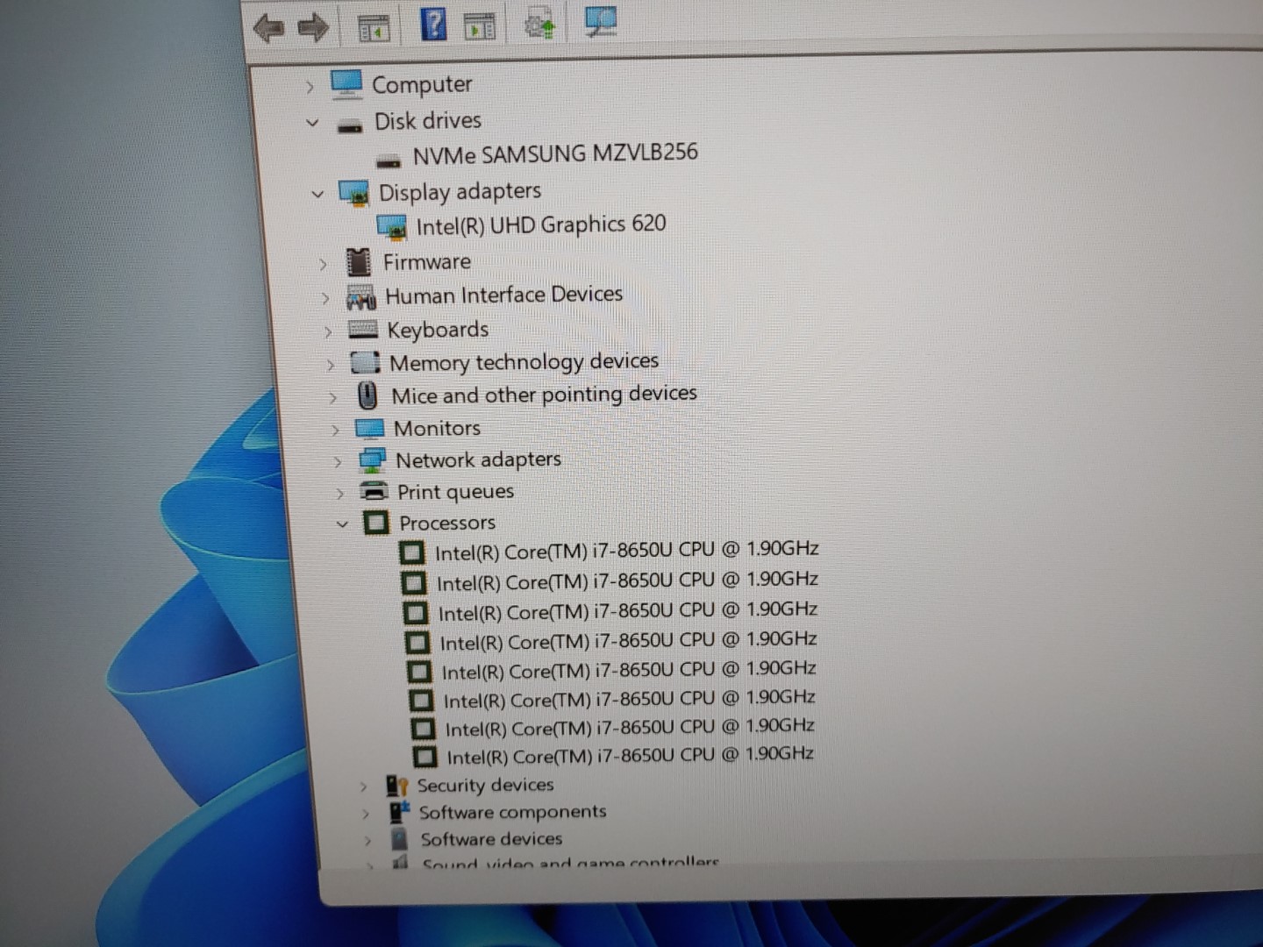The image size is (1263, 947).
Task: Select the Print queues printer icon
Action: [x=374, y=491]
